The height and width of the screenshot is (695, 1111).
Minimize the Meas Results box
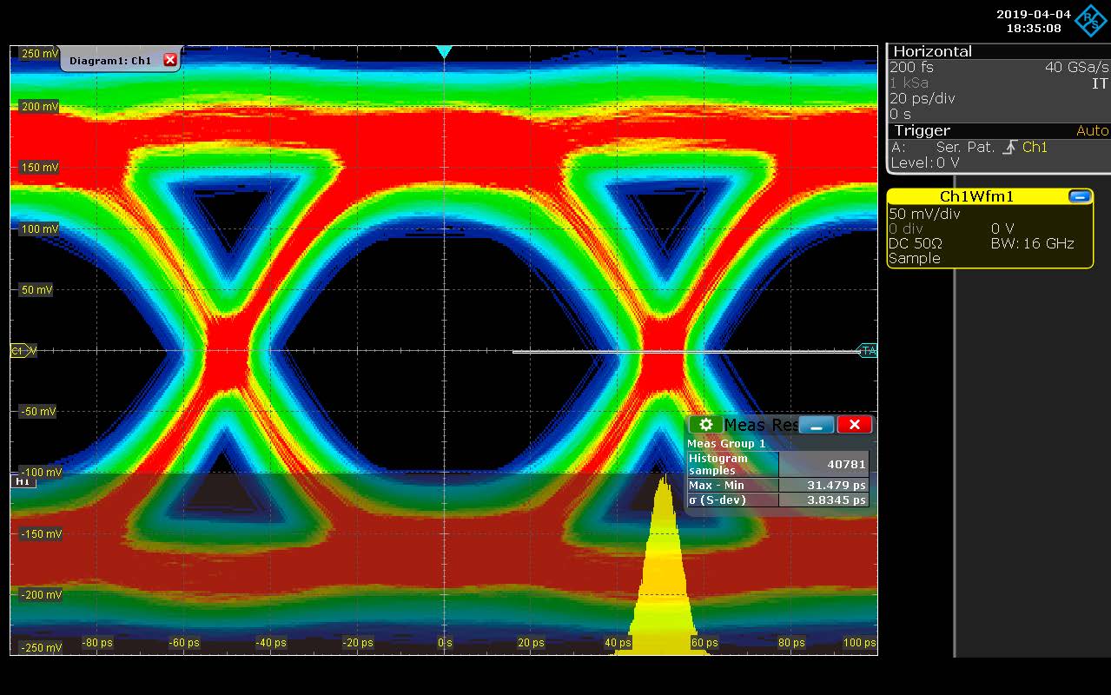817,424
